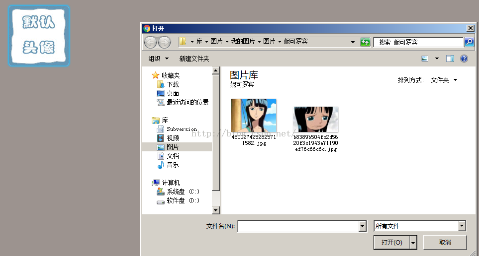Select the 音乐 library
Screen dimensions: 479x256
(173, 165)
